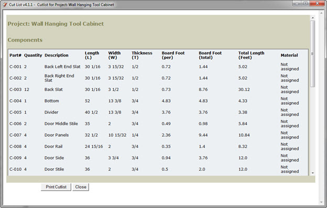The width and height of the screenshot is (327, 208).
Task: Click width '3 1/2' in the Back Slat row
Action: point(113,90)
